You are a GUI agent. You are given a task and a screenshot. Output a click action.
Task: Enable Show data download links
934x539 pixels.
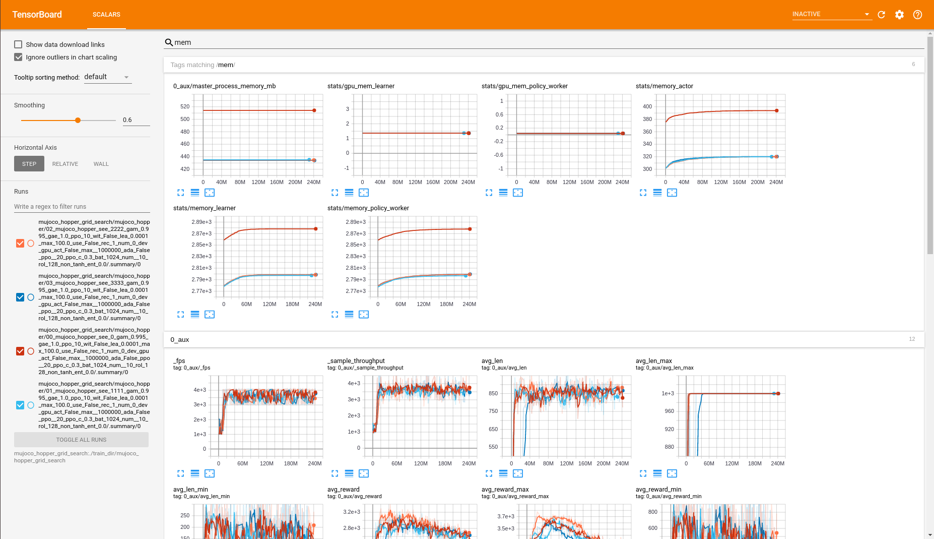coord(18,44)
